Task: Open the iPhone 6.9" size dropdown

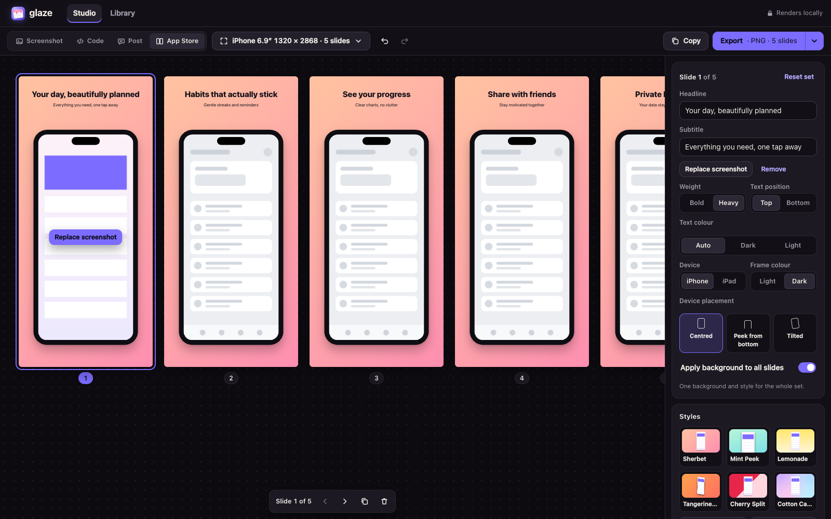Action: pos(291,41)
